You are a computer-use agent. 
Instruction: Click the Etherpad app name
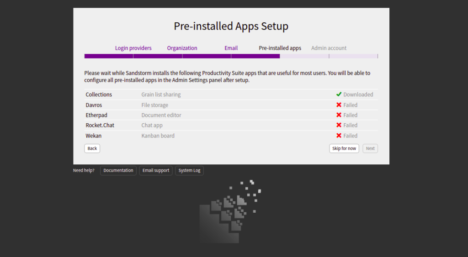[x=96, y=115]
